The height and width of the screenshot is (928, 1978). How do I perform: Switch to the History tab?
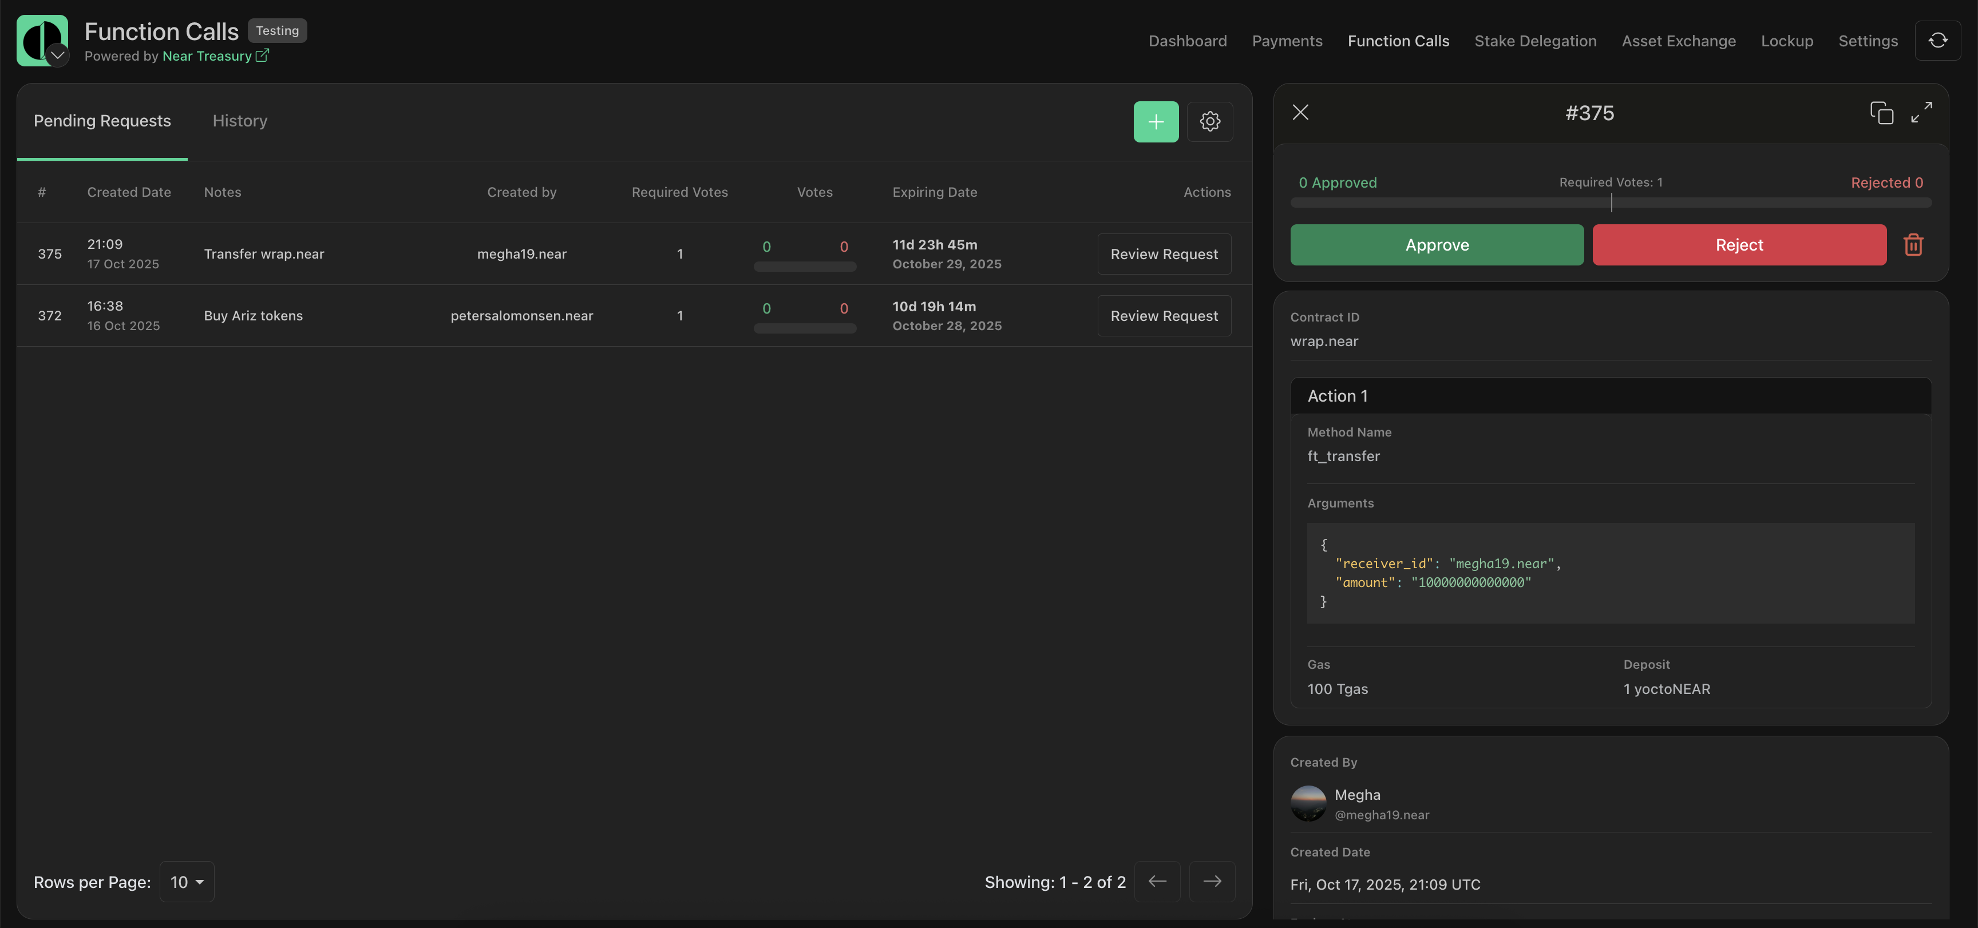pos(240,121)
